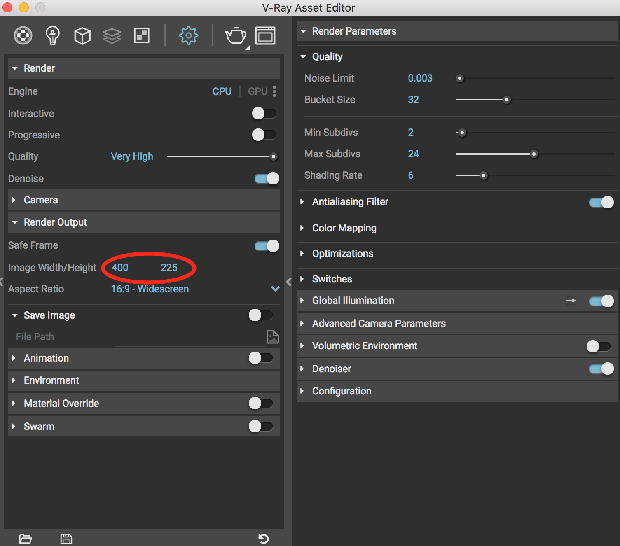This screenshot has width=620, height=546.
Task: Click the revert to defaults arrow icon
Action: [x=263, y=539]
